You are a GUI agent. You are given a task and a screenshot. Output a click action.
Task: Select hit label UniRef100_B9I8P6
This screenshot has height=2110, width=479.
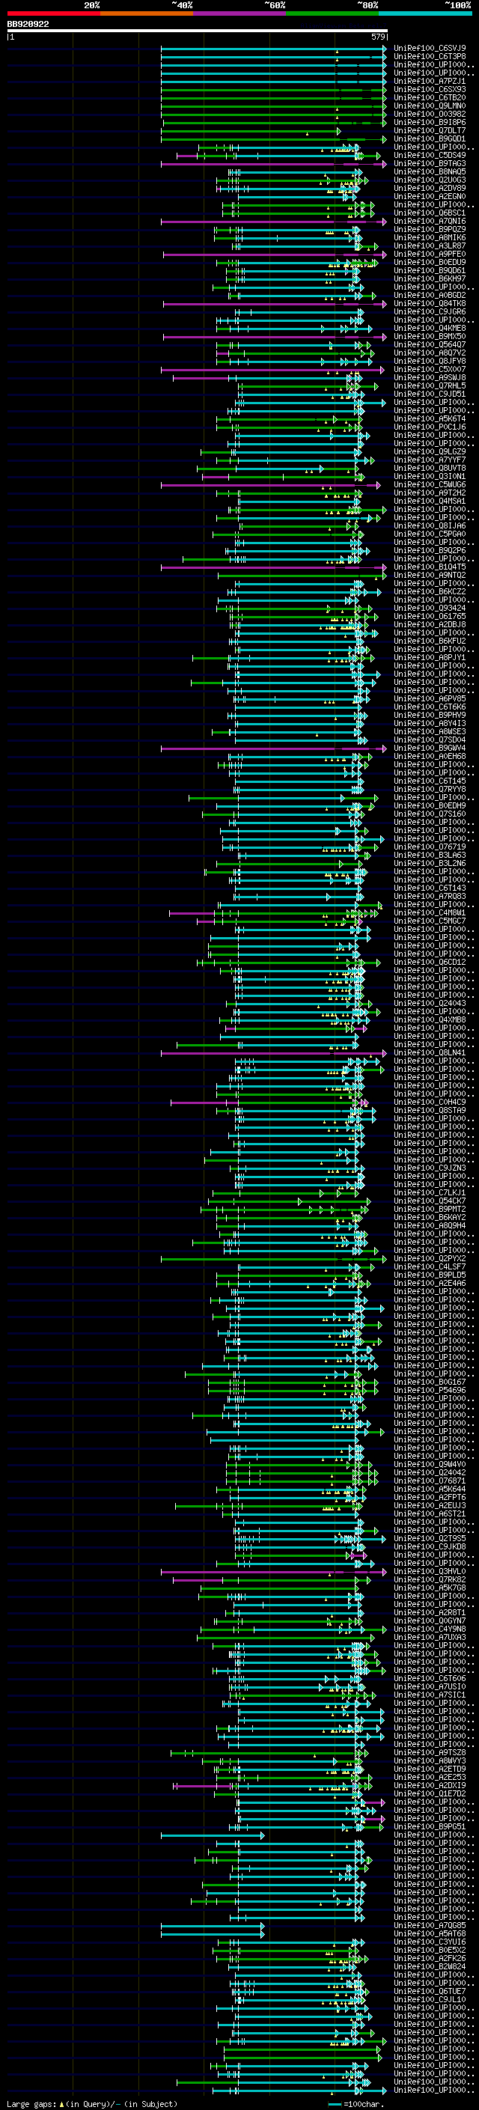click(430, 122)
